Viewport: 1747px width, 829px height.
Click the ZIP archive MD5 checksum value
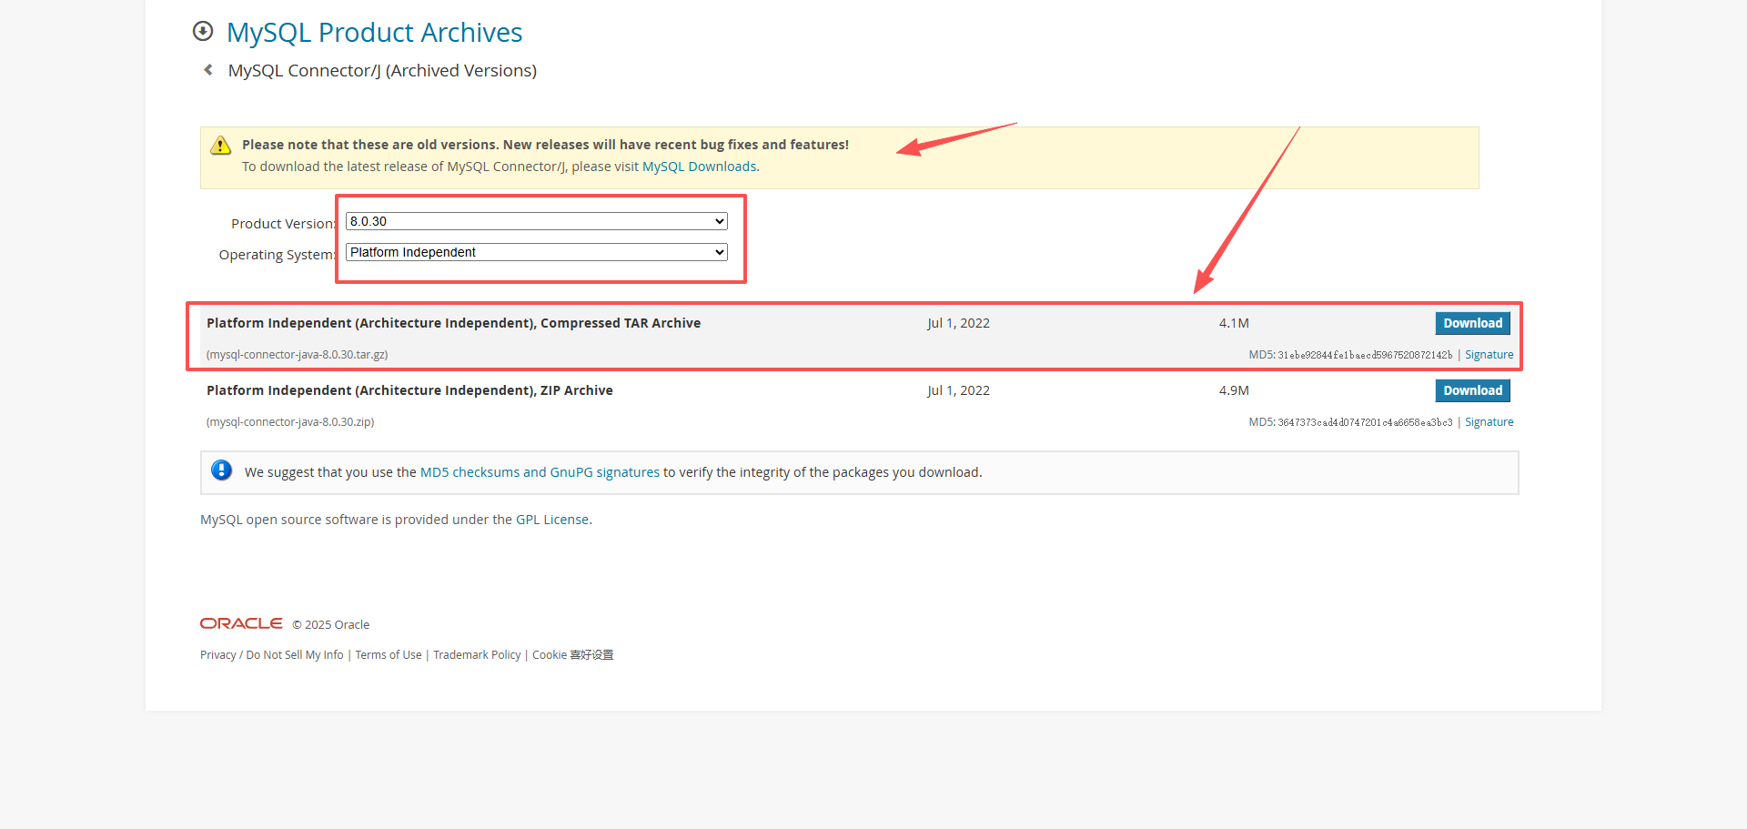tap(1365, 422)
